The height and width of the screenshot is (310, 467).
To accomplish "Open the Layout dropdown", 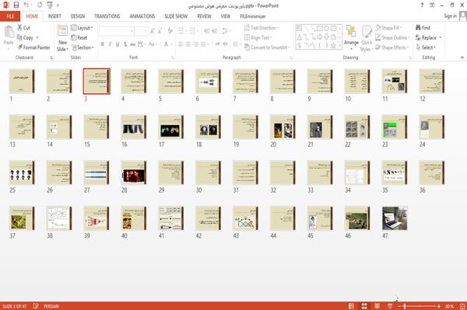I will click(x=82, y=28).
